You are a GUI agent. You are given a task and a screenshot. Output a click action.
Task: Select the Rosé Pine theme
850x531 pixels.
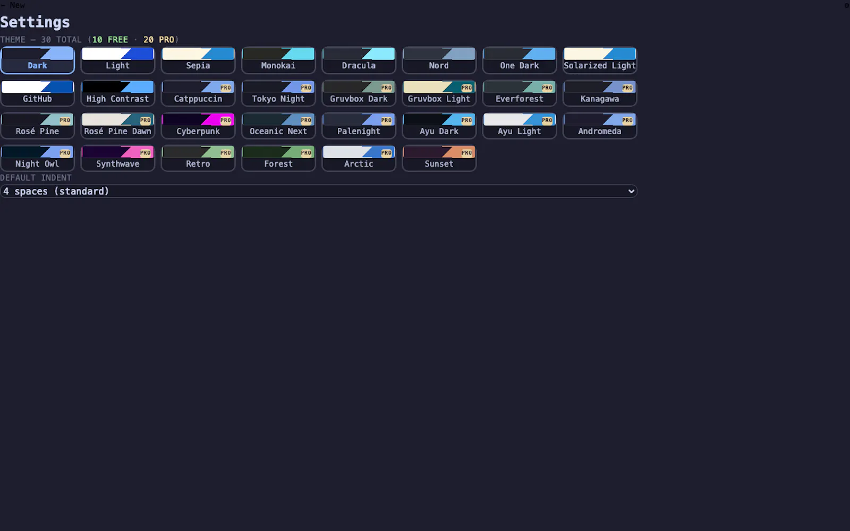pyautogui.click(x=38, y=126)
